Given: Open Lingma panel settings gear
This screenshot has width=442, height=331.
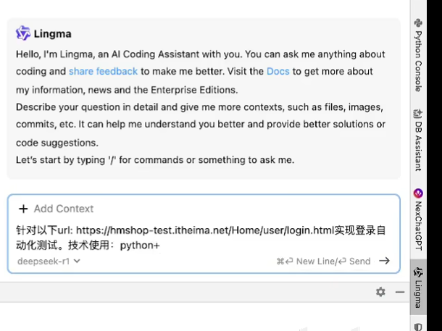Looking at the screenshot, I should pos(380,292).
